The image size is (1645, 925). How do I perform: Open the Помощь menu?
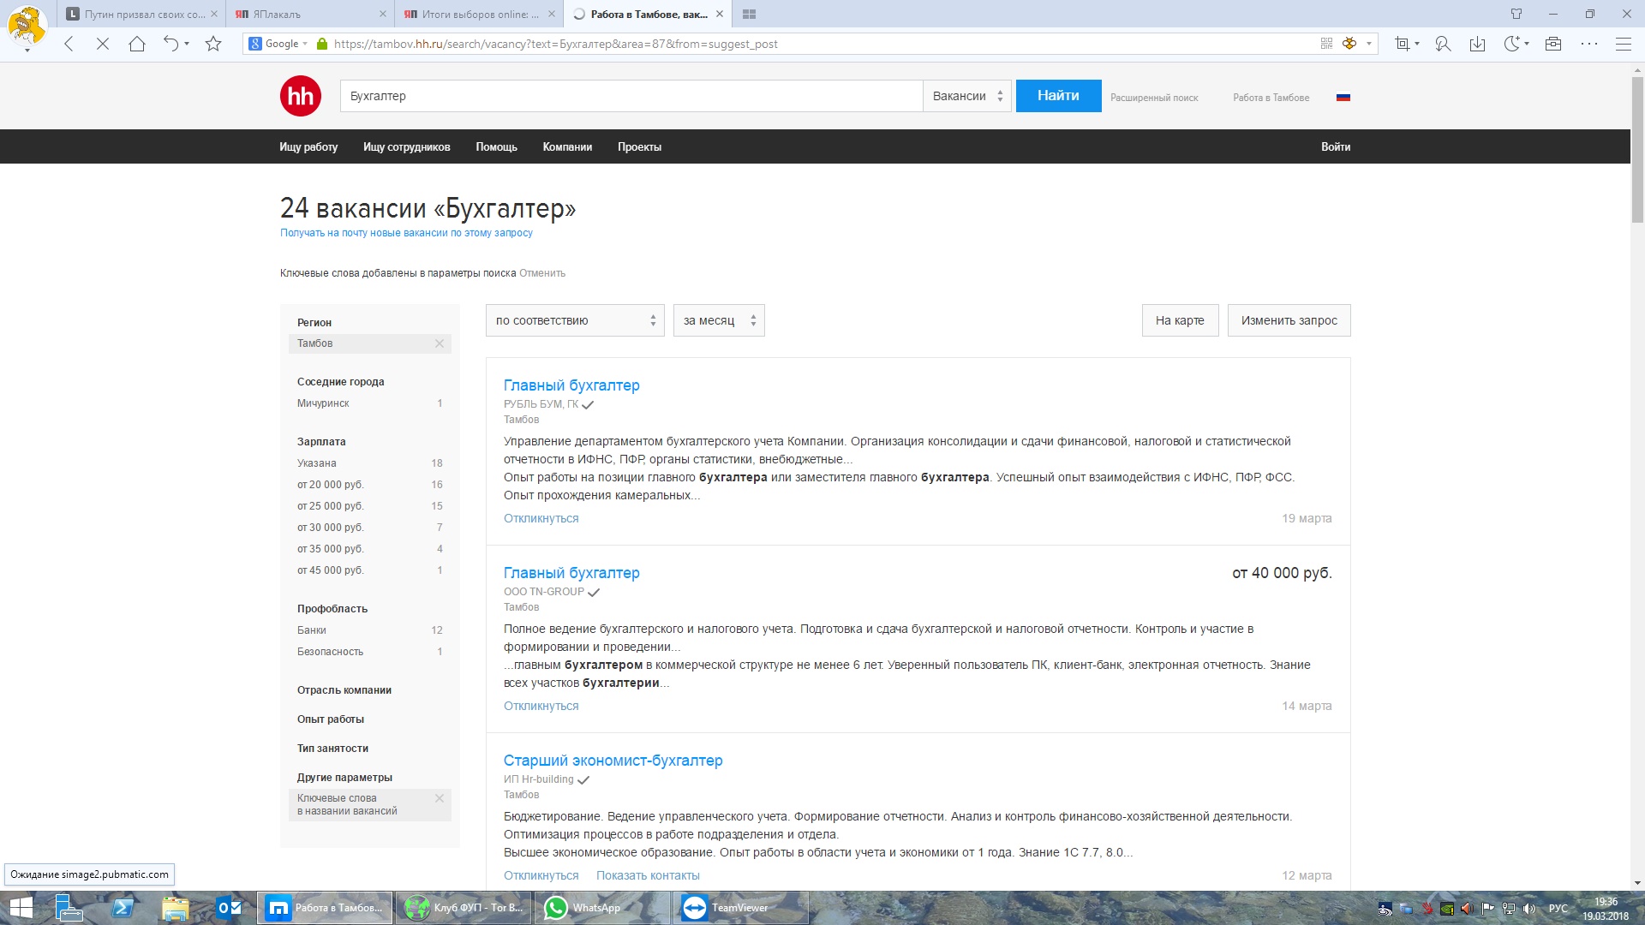497,147
